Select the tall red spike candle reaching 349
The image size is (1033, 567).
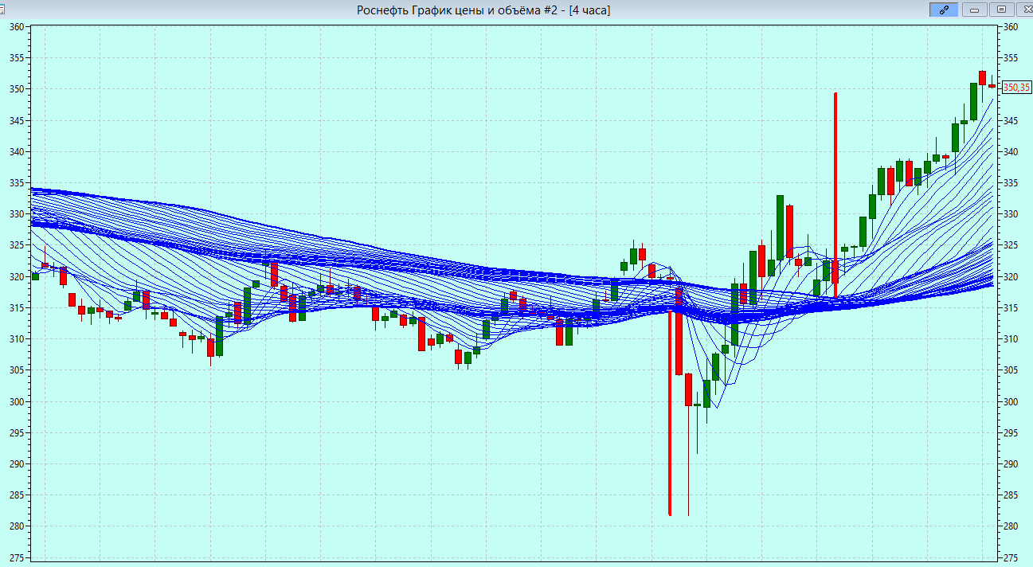click(x=835, y=195)
